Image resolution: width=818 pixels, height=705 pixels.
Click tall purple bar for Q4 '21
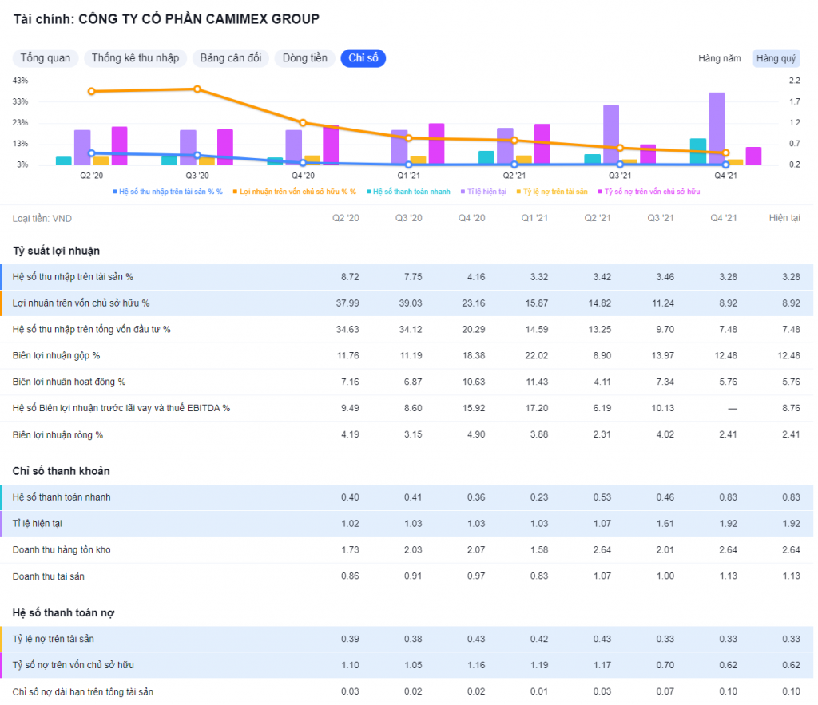pos(717,129)
